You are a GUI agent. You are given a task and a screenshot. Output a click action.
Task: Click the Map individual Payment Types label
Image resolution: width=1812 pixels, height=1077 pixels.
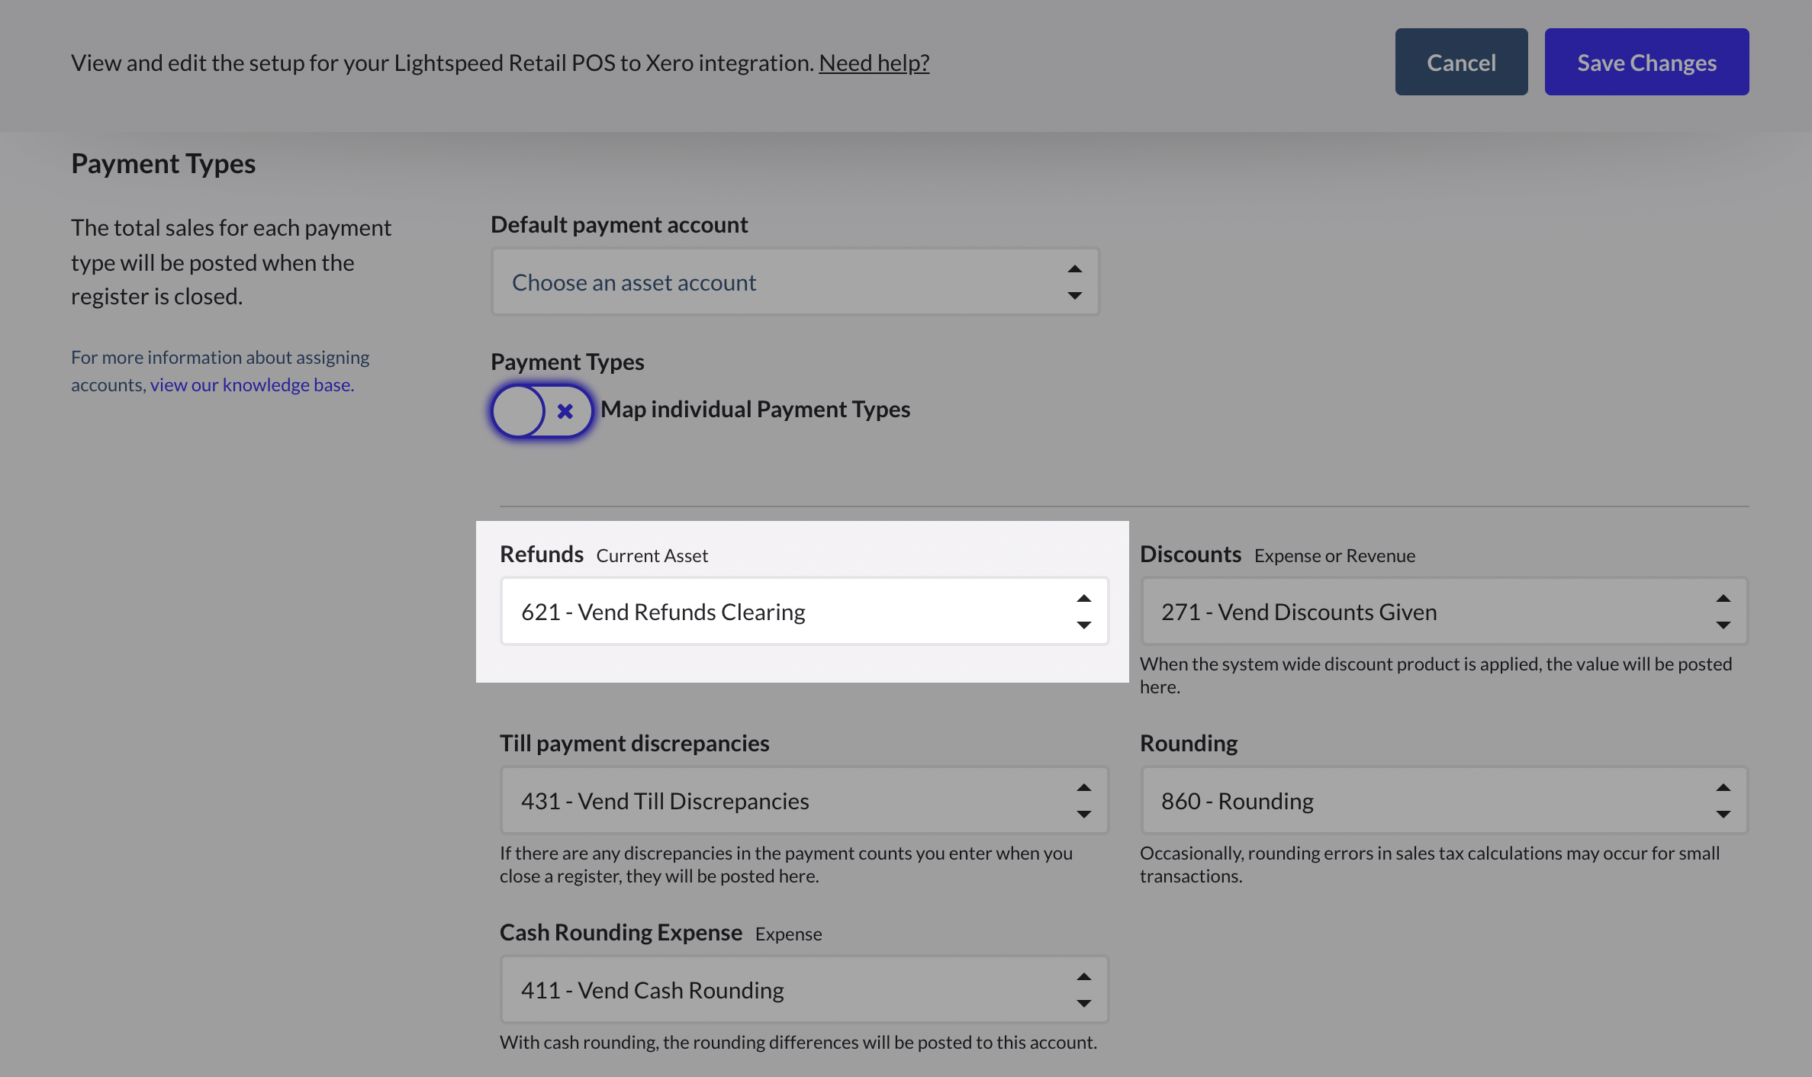point(755,410)
